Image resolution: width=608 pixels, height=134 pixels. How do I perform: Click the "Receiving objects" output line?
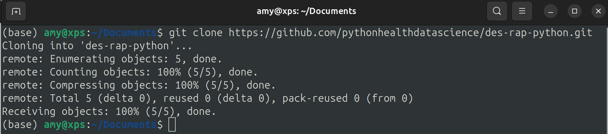tap(109, 112)
